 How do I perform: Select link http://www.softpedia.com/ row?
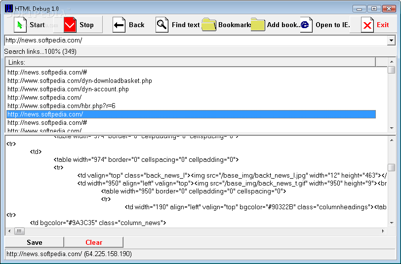pyautogui.click(x=191, y=98)
